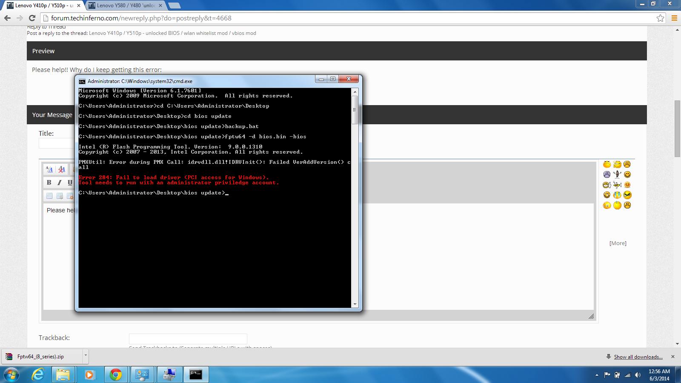Viewport: 681px width, 383px height.
Task: Click the Action Center flag icon
Action: [x=607, y=375]
